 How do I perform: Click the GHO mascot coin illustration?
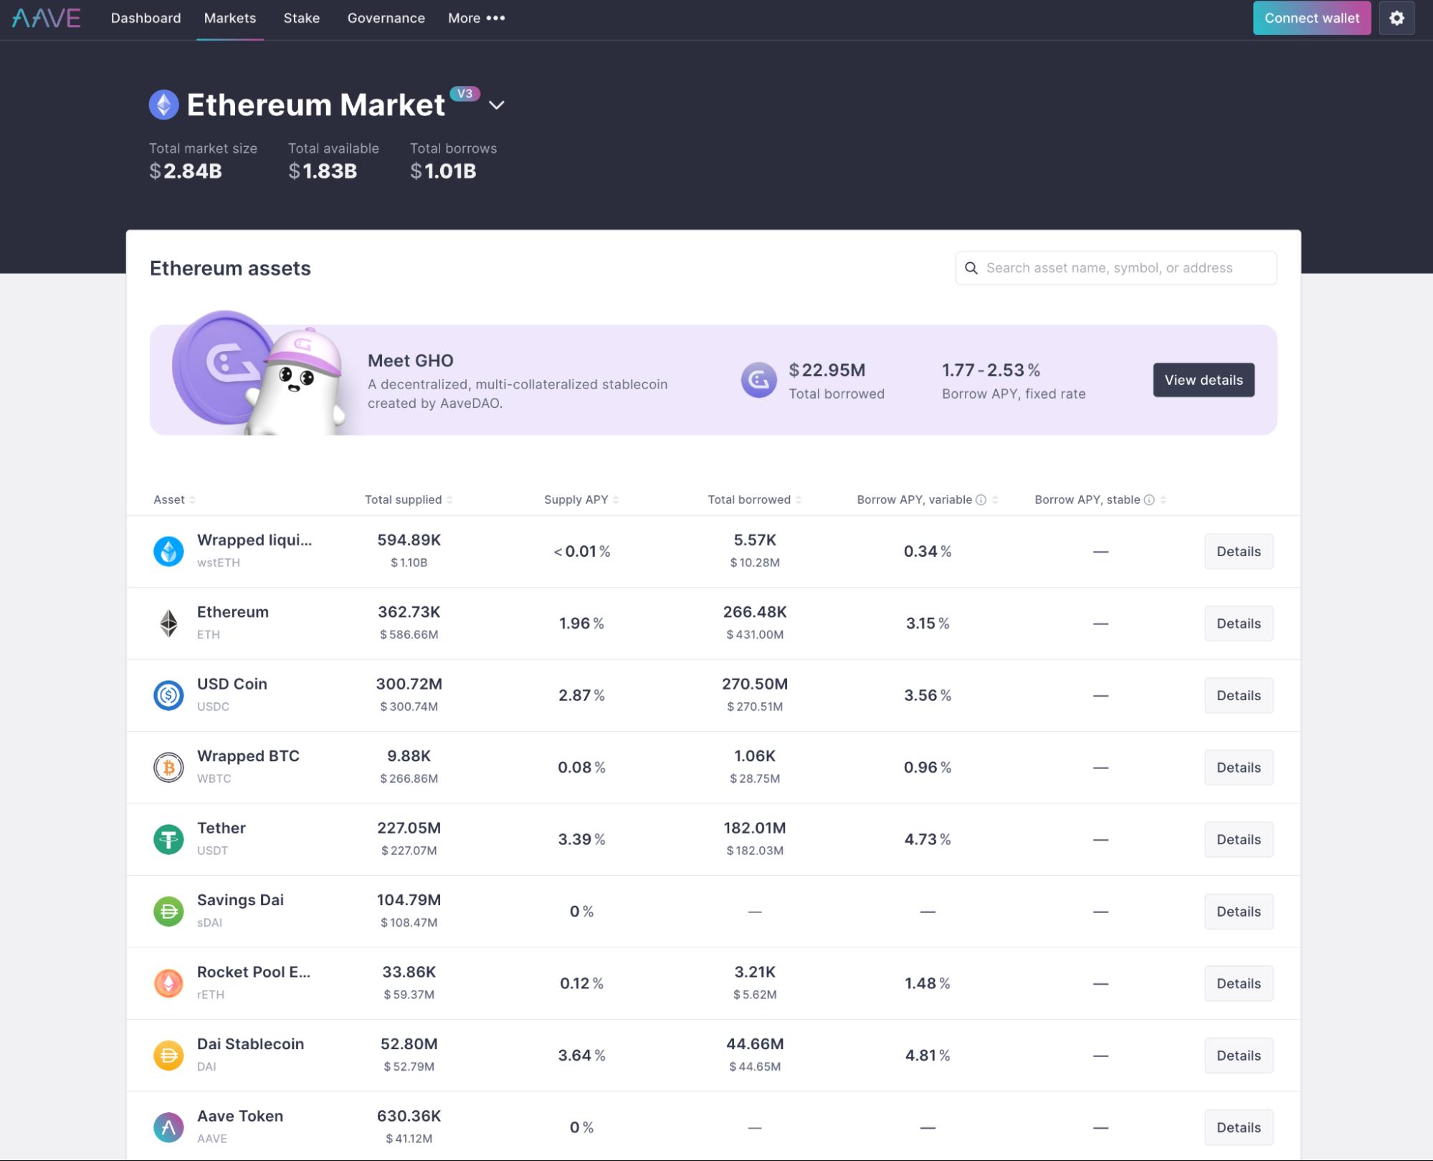click(258, 373)
